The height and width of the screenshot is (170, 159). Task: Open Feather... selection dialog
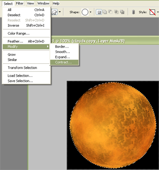coord(26,41)
